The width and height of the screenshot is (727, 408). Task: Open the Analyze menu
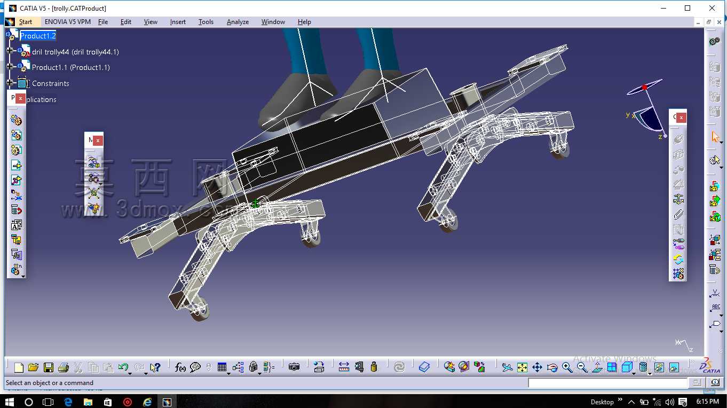click(x=238, y=22)
